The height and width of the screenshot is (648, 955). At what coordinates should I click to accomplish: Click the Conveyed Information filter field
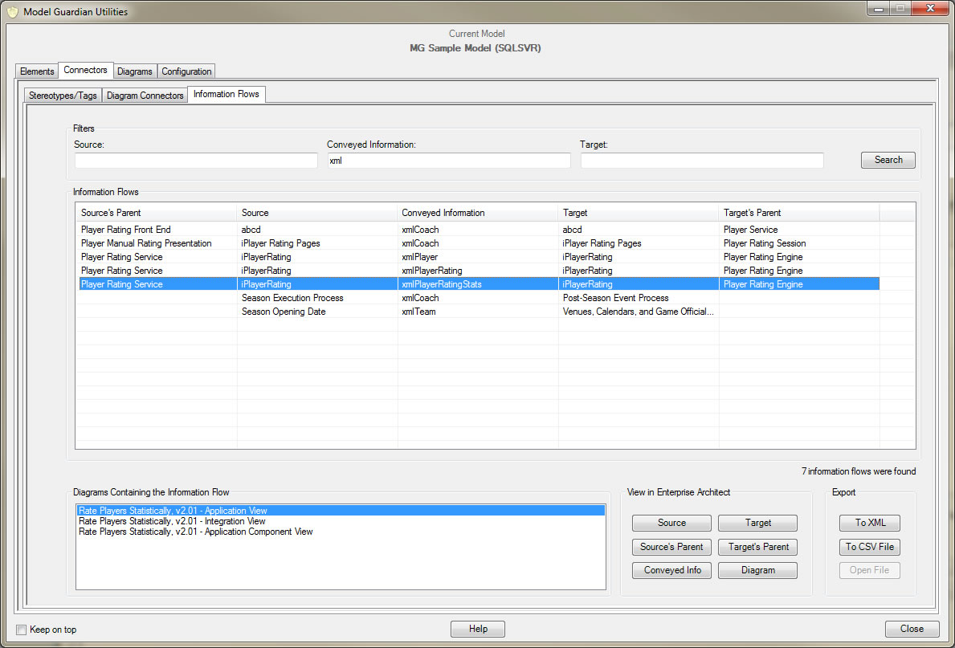[x=449, y=161]
